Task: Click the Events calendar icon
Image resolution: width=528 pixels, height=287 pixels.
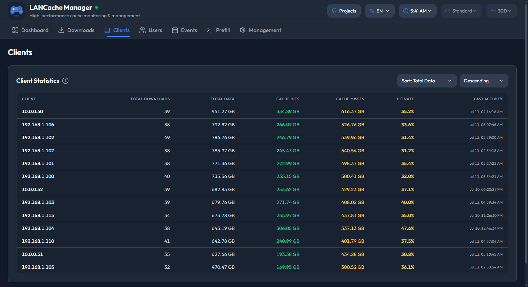Action: [x=175, y=30]
